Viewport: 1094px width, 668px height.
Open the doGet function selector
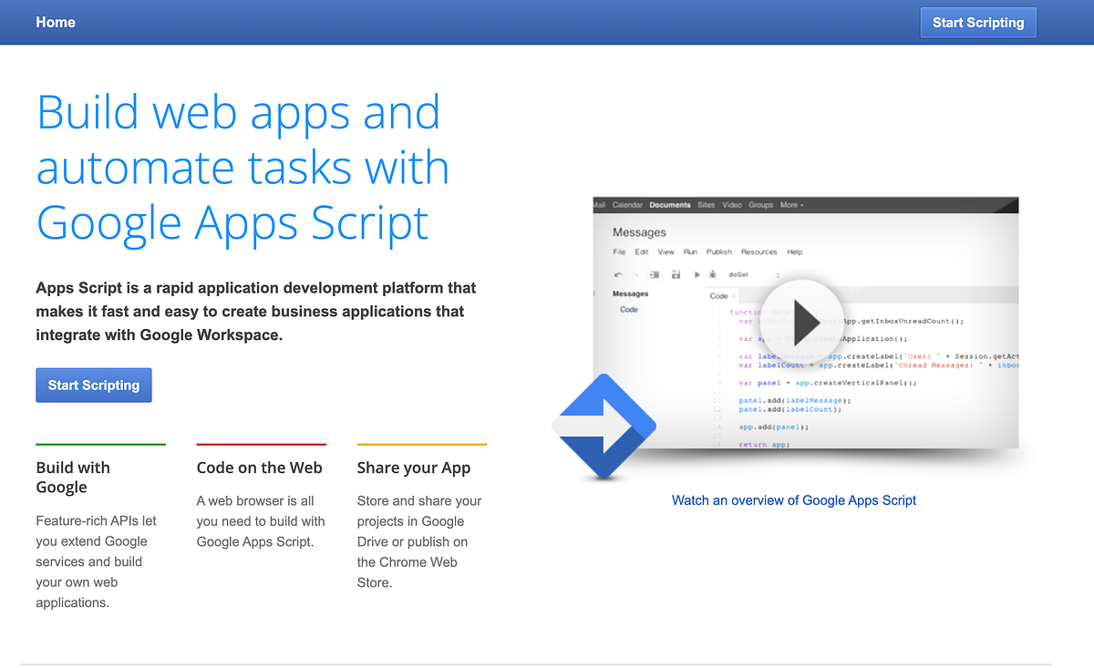[x=737, y=273]
